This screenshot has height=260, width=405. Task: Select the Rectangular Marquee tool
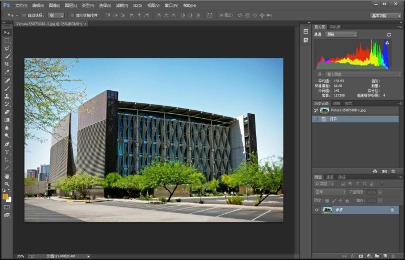click(7, 41)
